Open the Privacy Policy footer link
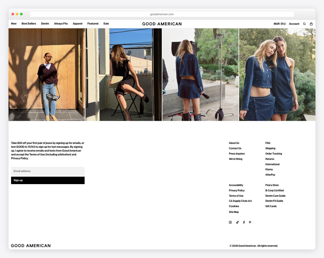 (237, 190)
